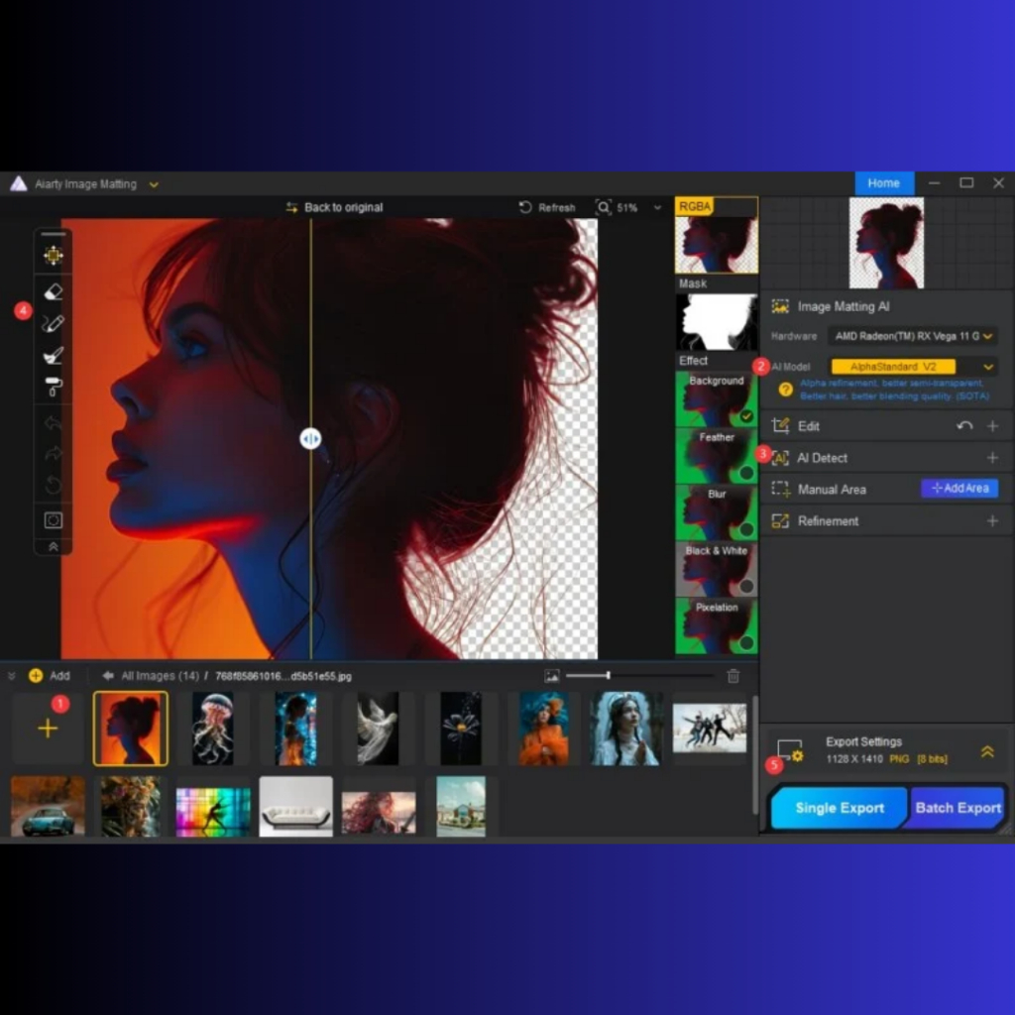Enable the Blur effect

pos(746,529)
